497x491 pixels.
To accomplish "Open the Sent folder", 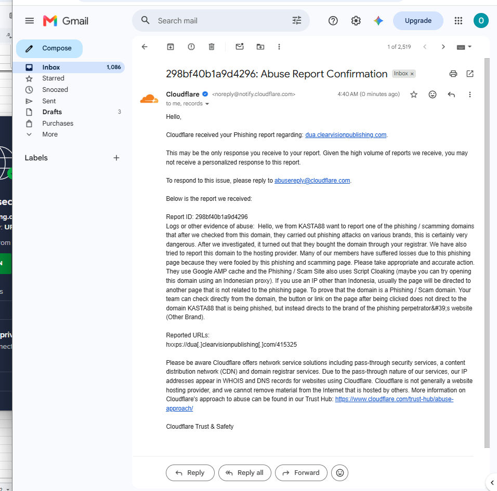I will [x=69, y=101].
